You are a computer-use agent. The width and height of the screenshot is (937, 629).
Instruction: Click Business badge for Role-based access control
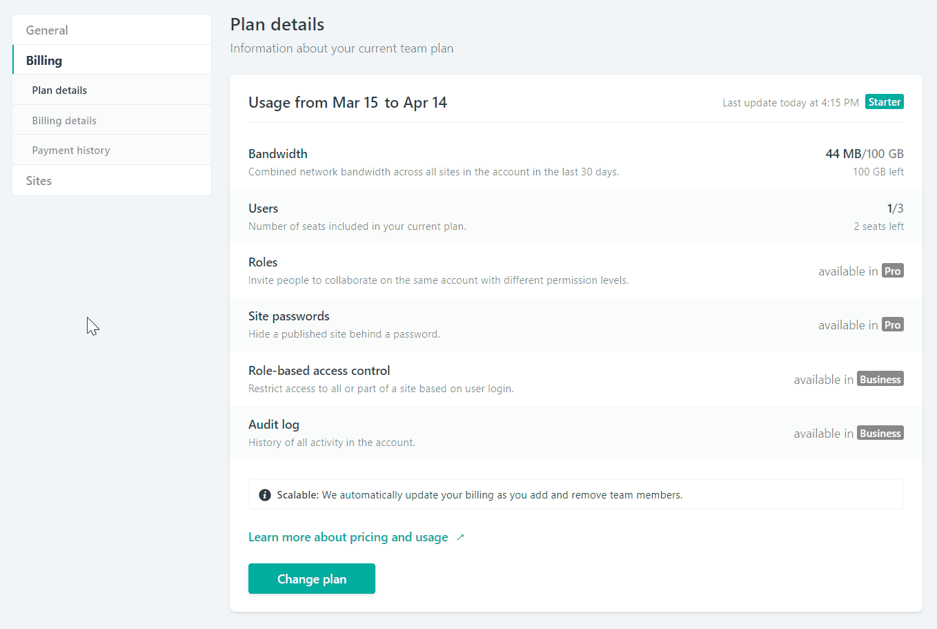tap(880, 380)
